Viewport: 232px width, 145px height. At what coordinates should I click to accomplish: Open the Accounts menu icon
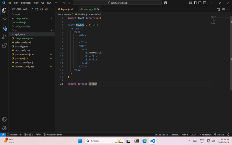(x=4, y=120)
